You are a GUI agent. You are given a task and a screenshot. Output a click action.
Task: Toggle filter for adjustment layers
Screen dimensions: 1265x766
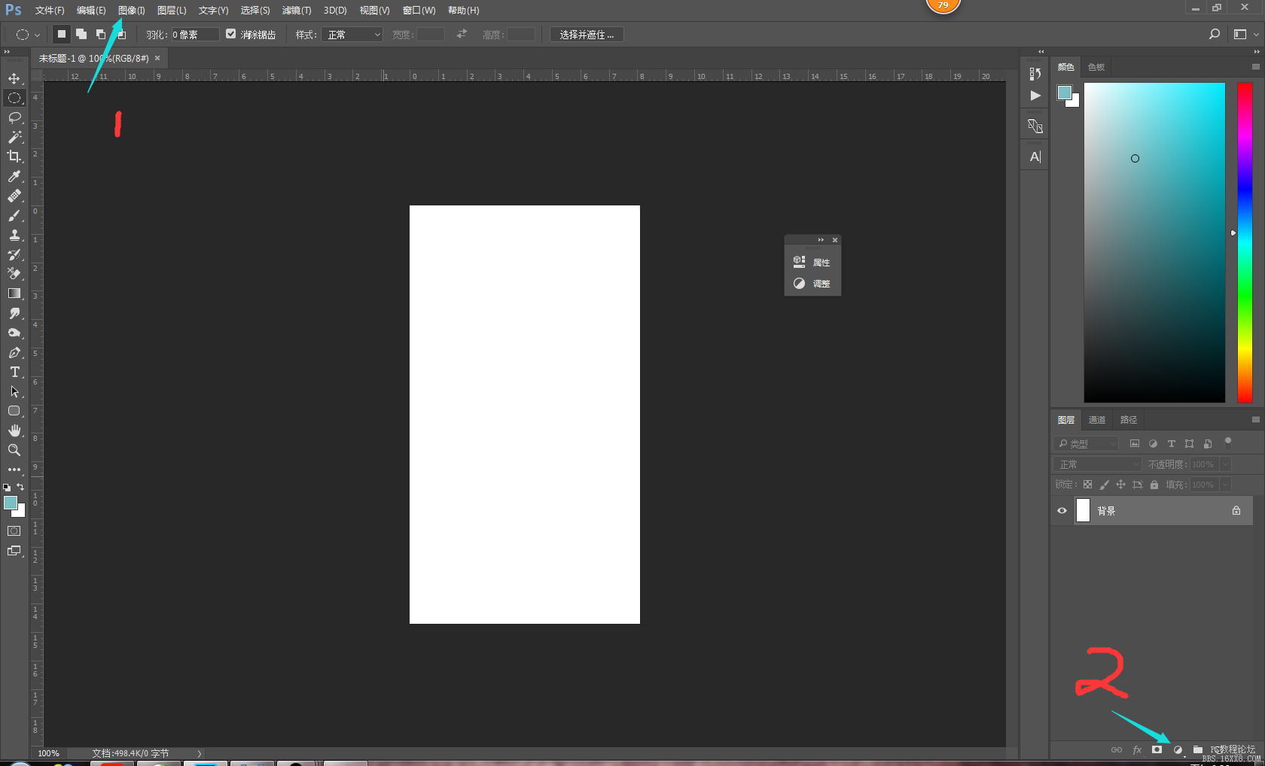pyautogui.click(x=1153, y=444)
